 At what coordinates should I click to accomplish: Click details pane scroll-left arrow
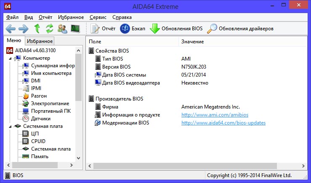[x=90, y=166]
